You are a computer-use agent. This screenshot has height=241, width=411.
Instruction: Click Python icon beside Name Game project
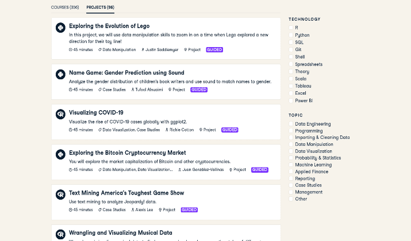pos(60,75)
